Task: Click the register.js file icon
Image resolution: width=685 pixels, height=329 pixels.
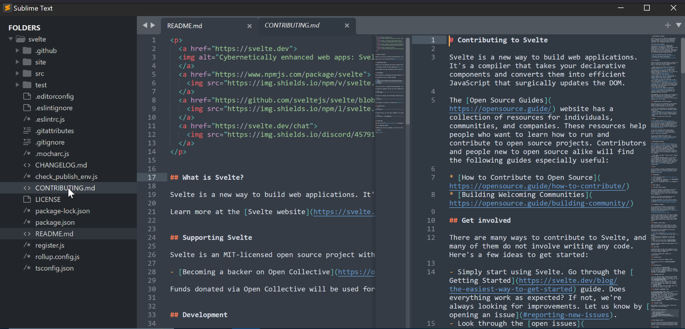Action: (27, 245)
